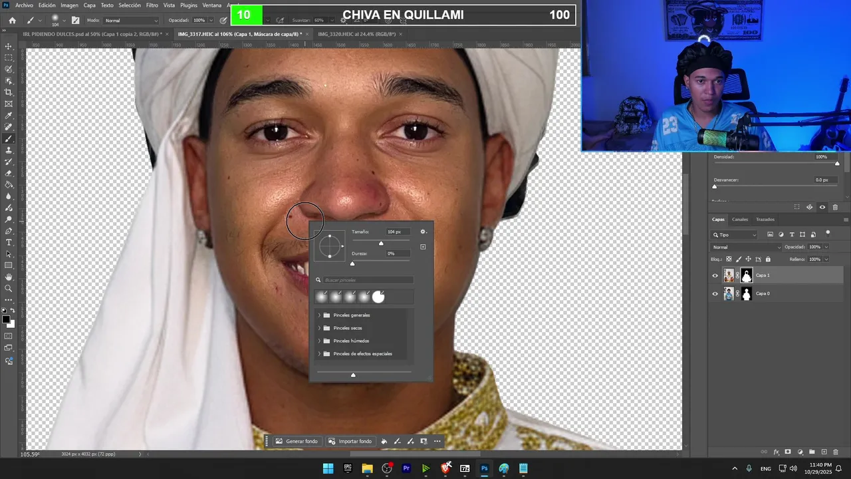Open the Tipo layer filter dropdown
Image resolution: width=851 pixels, height=479 pixels.
[x=735, y=235]
